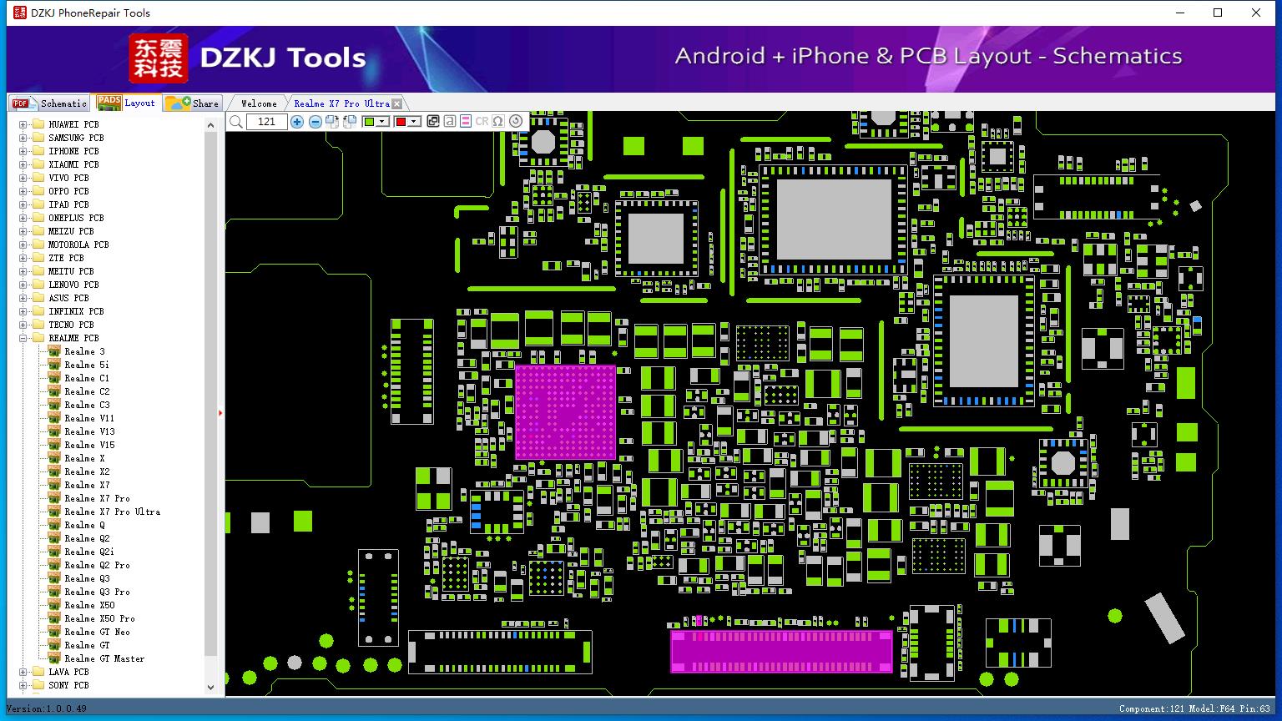
Task: Click the folder icon beside HUAWEI PCB
Action: coord(38,124)
